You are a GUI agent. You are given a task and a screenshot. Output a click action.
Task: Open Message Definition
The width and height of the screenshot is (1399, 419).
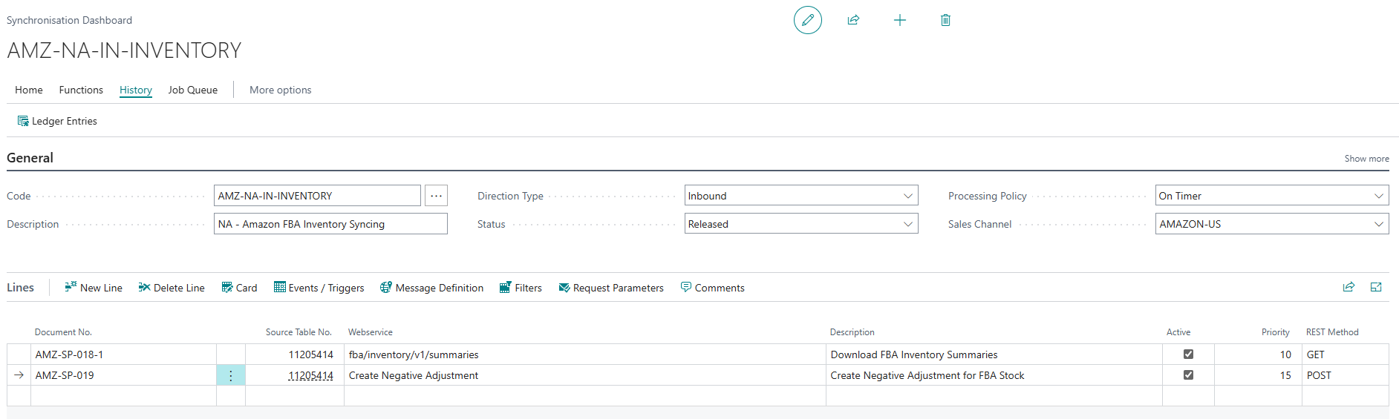pyautogui.click(x=431, y=288)
